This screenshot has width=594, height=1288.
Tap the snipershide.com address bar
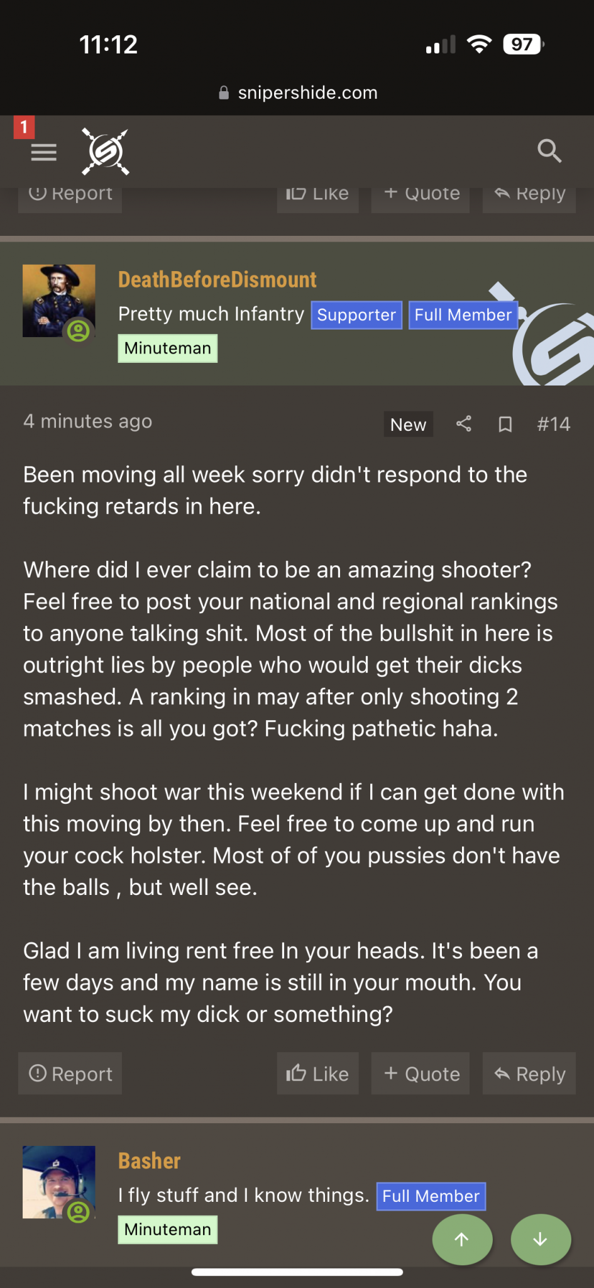click(x=297, y=93)
